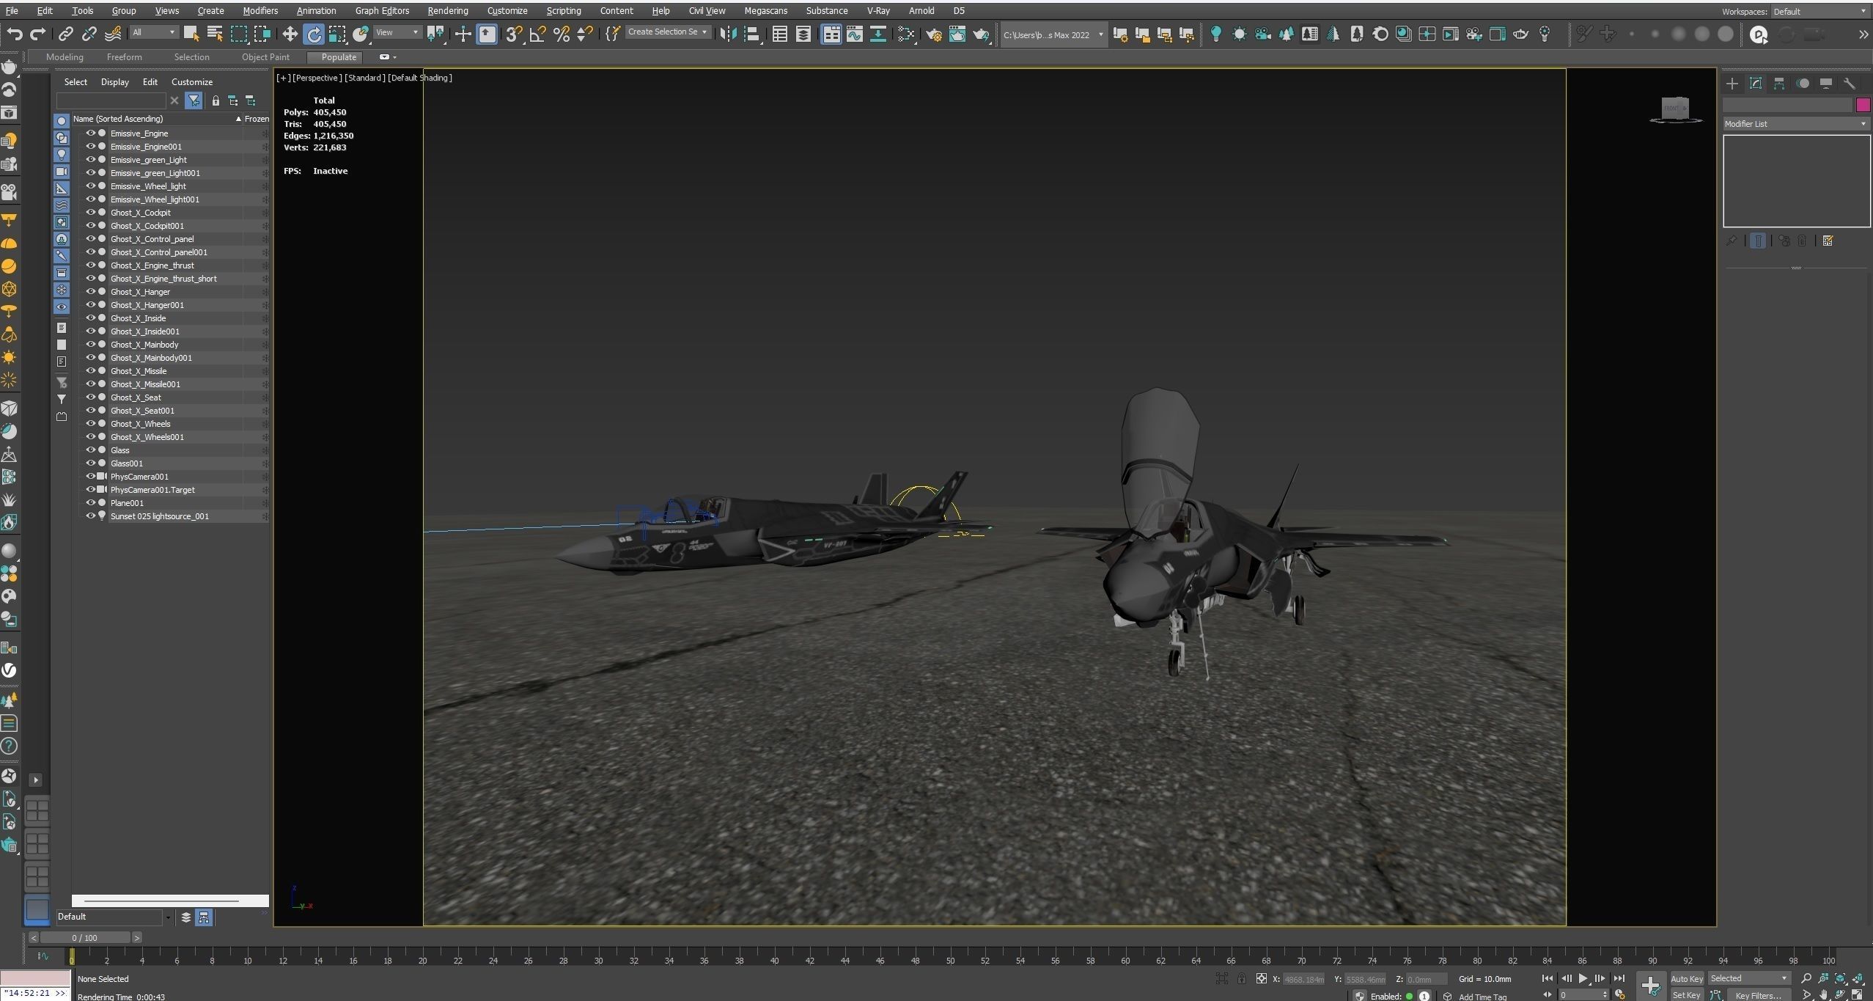Activate the Select and Uniform Scale tool
The image size is (1873, 1001).
click(x=338, y=34)
